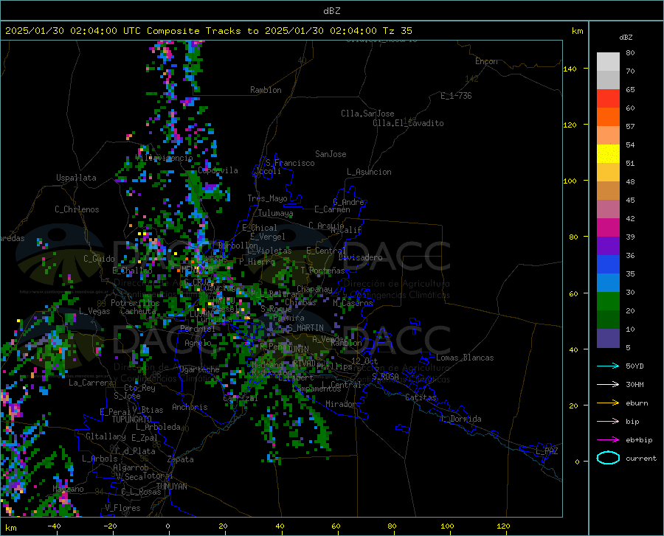The height and width of the screenshot is (536, 664).
Task: Click the 'Lomas_Blancas' map label
Action: point(465,358)
